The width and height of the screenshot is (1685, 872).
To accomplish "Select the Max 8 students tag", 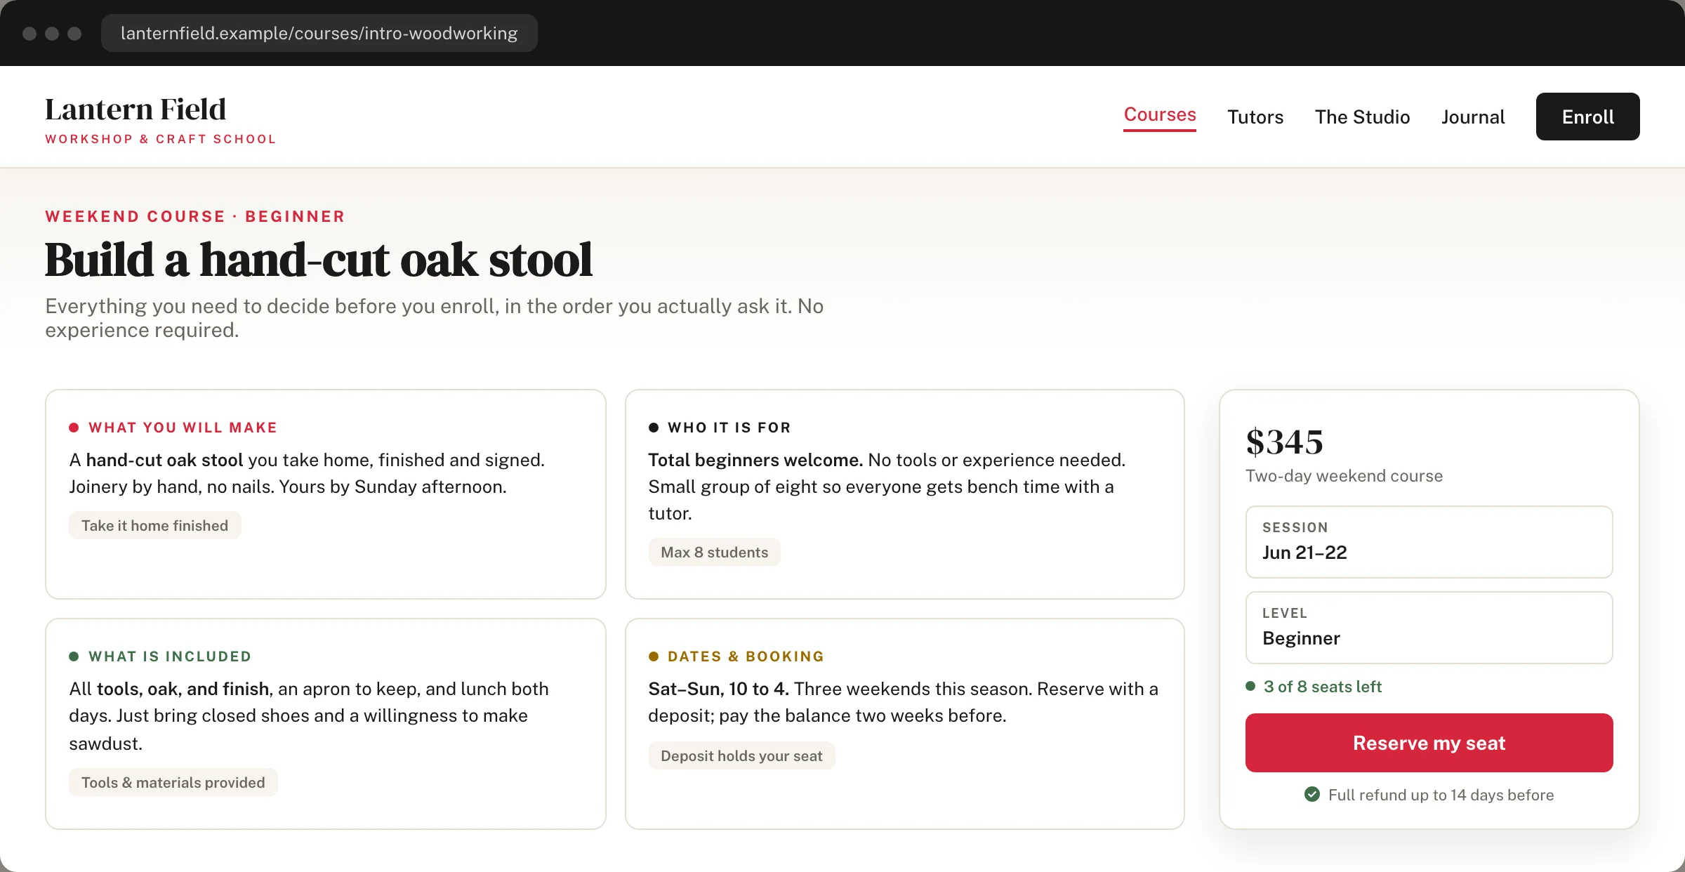I will [714, 552].
